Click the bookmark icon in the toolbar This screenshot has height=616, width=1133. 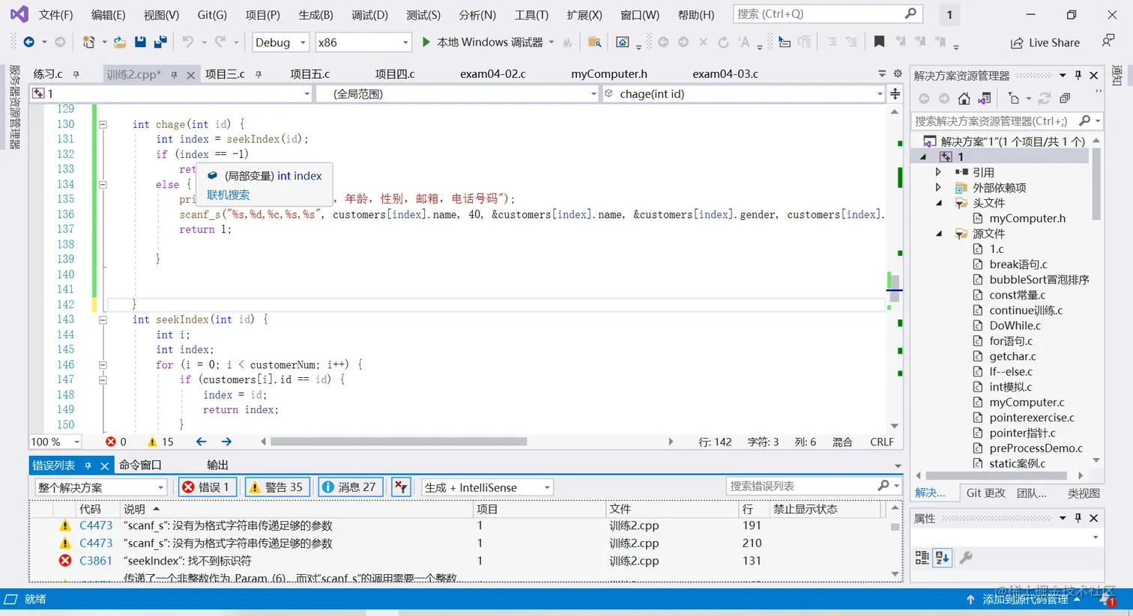pyautogui.click(x=879, y=43)
